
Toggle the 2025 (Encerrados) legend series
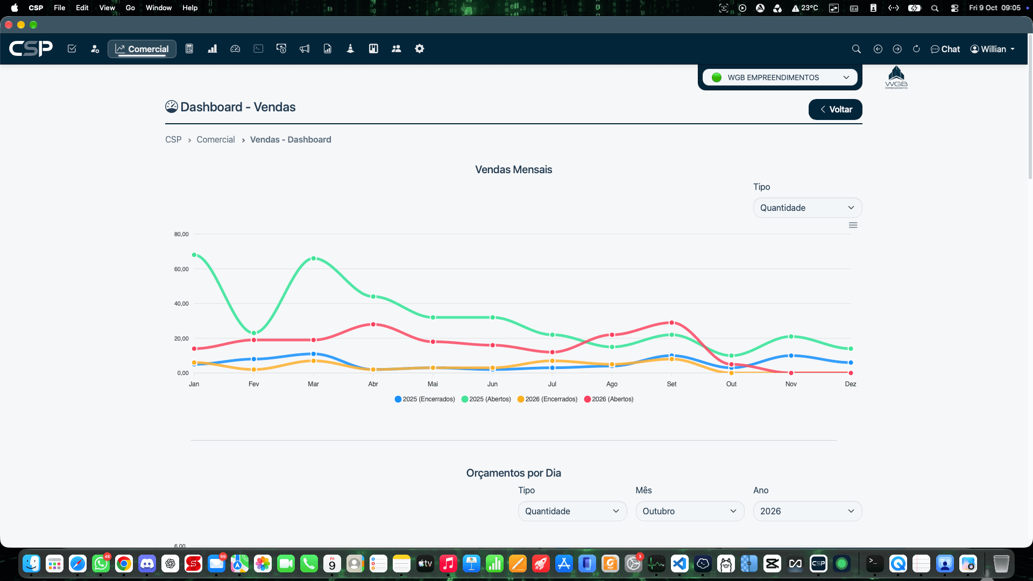tap(425, 399)
